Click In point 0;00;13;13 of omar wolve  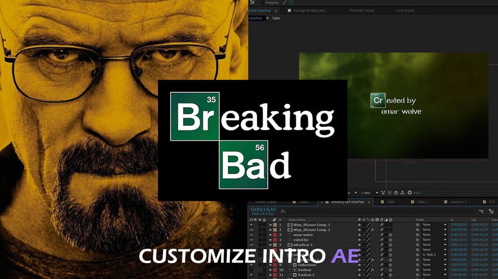coord(459,235)
